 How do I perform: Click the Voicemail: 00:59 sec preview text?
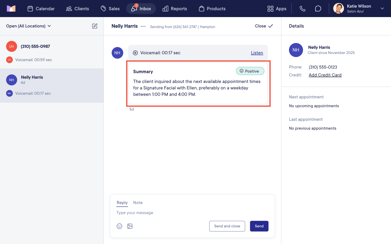point(34,60)
